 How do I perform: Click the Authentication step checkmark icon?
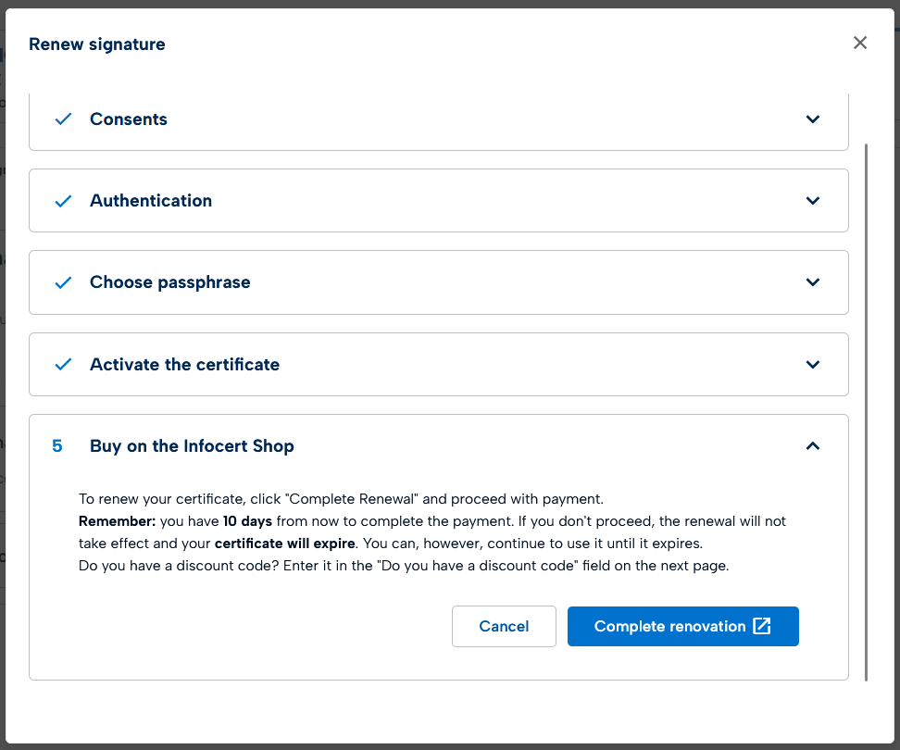[63, 201]
